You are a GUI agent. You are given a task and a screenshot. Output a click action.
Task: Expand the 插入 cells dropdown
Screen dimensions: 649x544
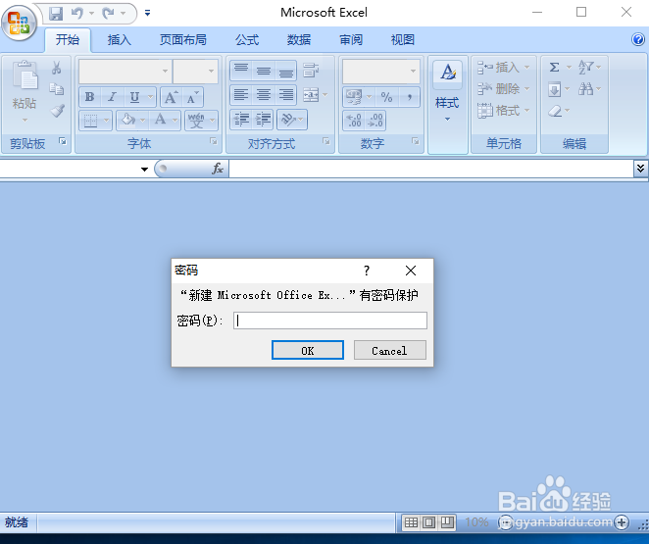pos(526,67)
